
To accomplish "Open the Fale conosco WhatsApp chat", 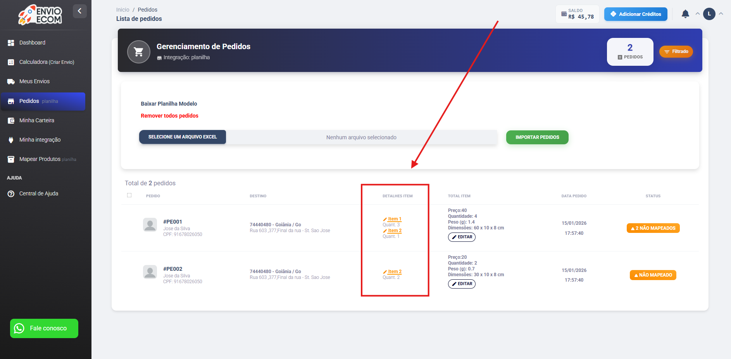I will click(x=44, y=328).
